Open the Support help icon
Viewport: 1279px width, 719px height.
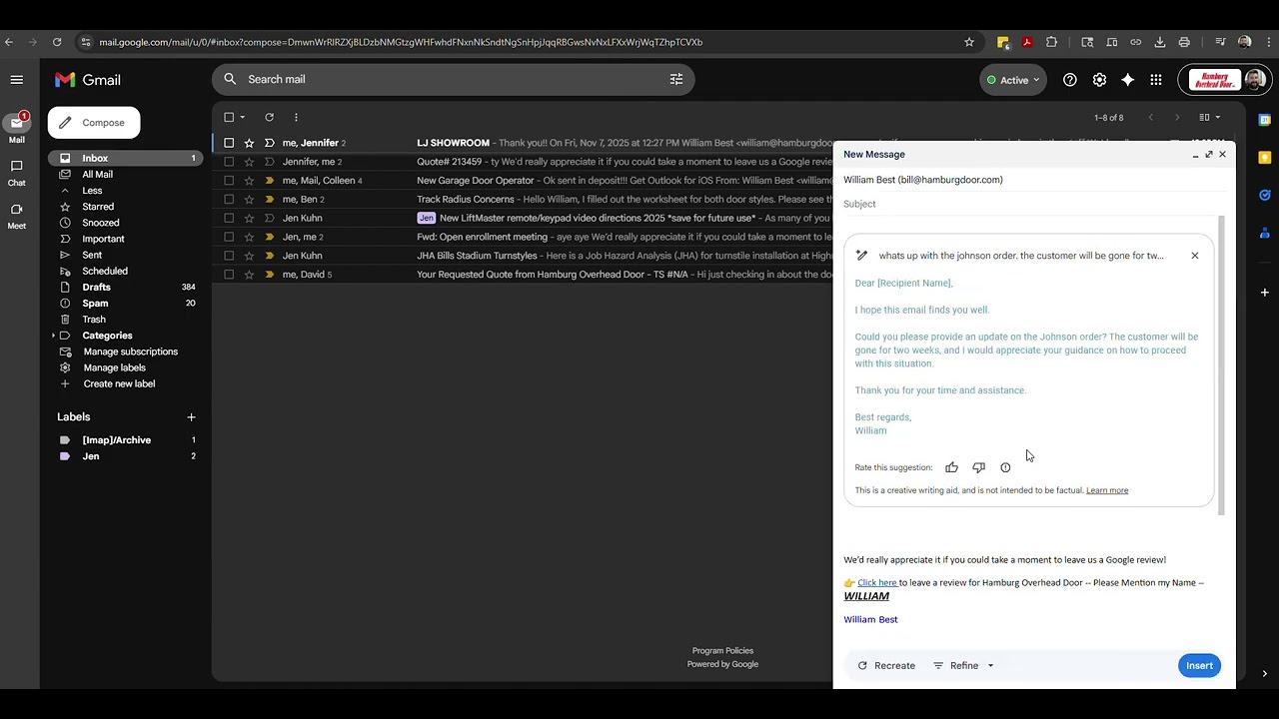[x=1070, y=80]
